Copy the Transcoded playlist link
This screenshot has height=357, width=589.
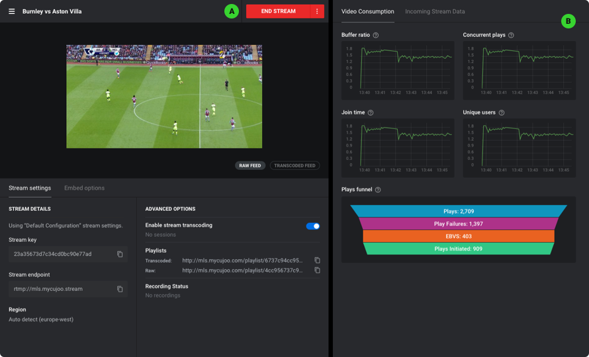(x=318, y=260)
